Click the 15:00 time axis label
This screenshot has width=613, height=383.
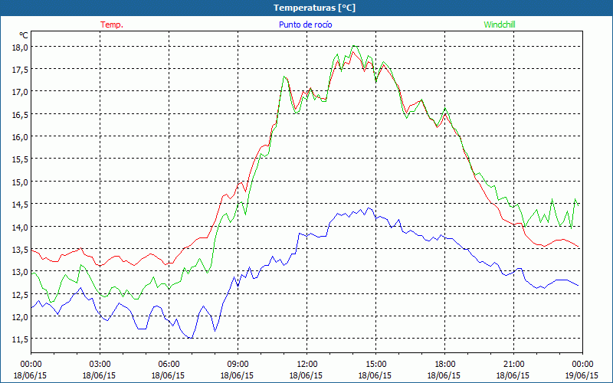pos(375,365)
